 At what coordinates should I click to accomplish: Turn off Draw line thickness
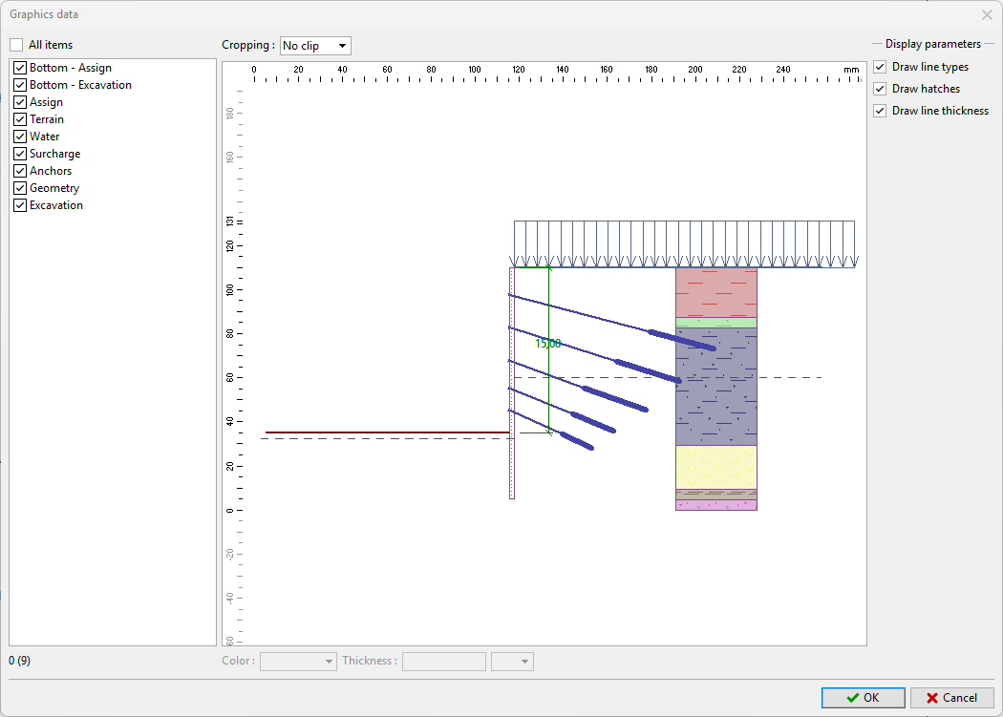[880, 111]
